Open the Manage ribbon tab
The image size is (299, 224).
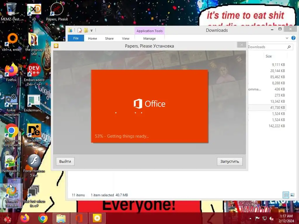click(149, 38)
